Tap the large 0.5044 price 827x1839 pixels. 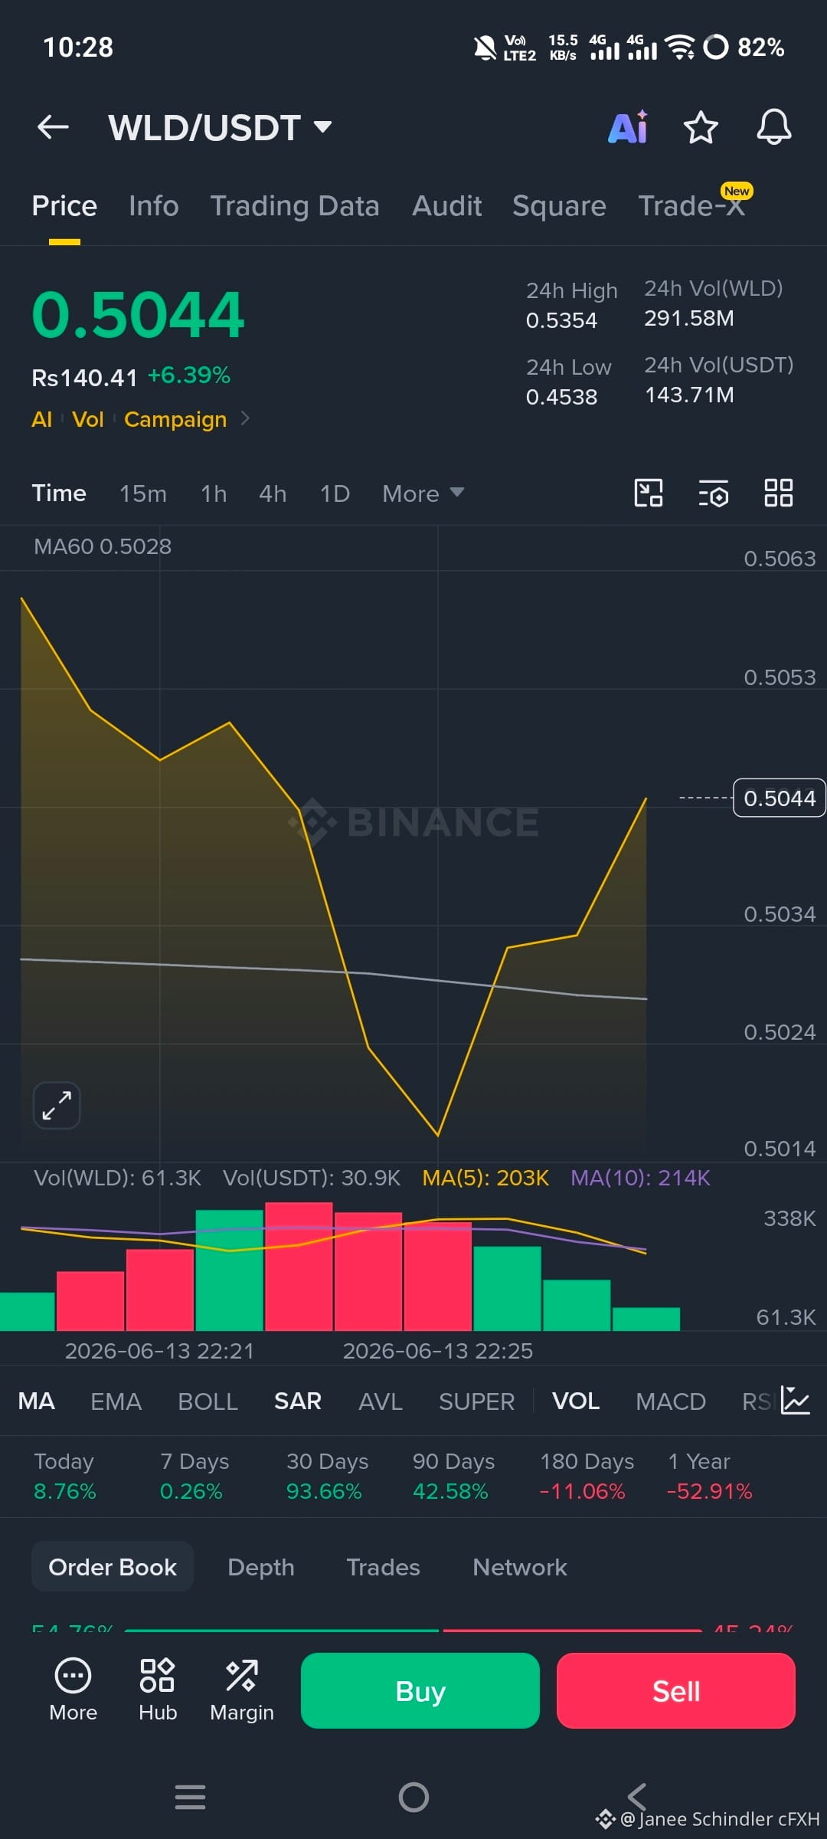click(x=138, y=315)
